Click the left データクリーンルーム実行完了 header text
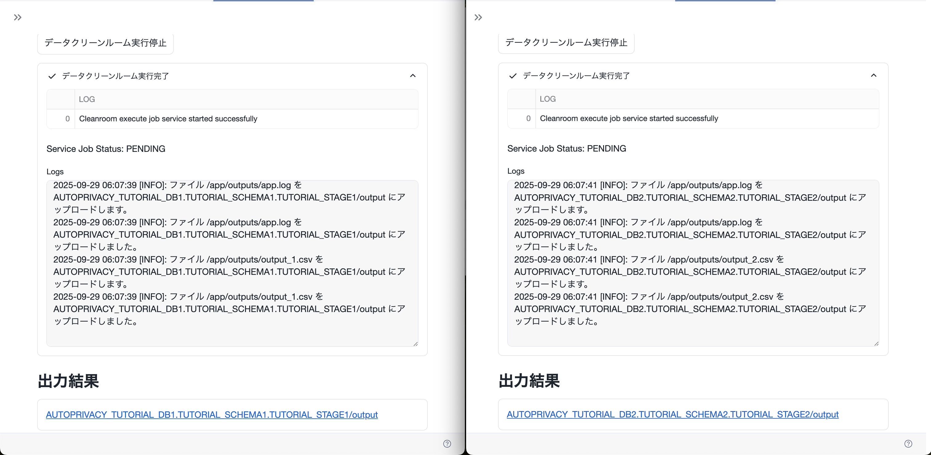This screenshot has width=931, height=455. 115,76
